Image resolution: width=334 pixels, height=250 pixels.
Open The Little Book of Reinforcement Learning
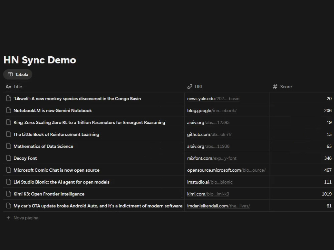coord(56,134)
